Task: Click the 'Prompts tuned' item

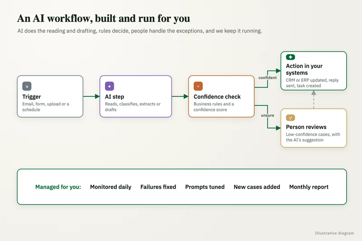Action: 205,187
